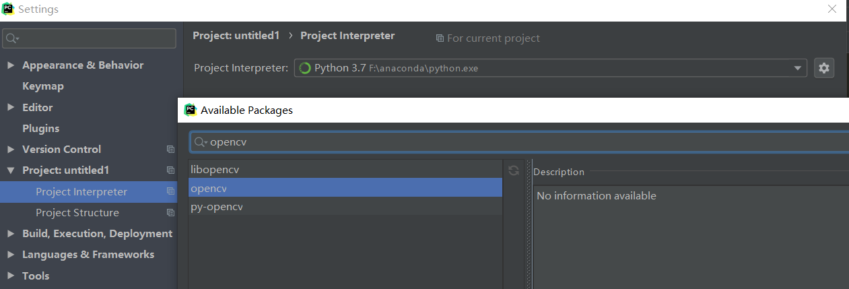Click the Settings search input field
This screenshot has width=849, height=289.
click(90, 38)
